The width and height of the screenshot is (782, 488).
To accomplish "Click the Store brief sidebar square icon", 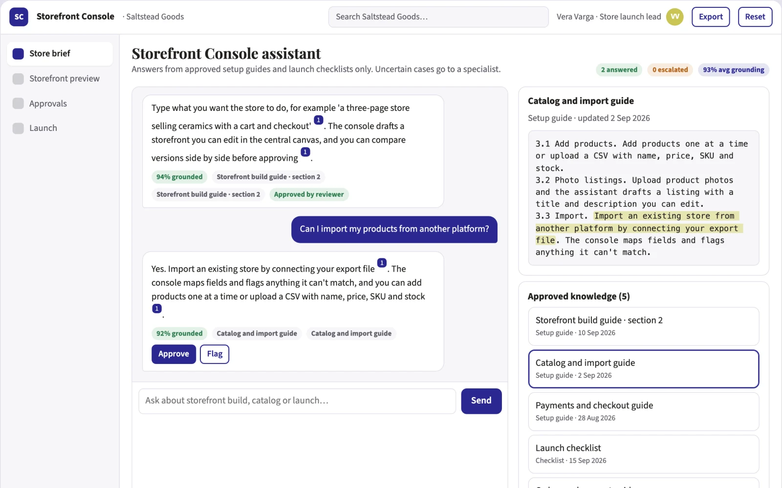I will coord(18,54).
